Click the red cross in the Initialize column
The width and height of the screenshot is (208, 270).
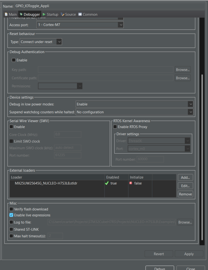(x=131, y=183)
